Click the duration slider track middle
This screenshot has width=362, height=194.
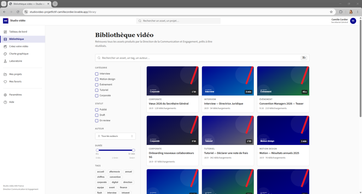click(x=115, y=150)
